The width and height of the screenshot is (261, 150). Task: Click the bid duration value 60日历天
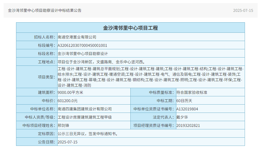coord(184,101)
